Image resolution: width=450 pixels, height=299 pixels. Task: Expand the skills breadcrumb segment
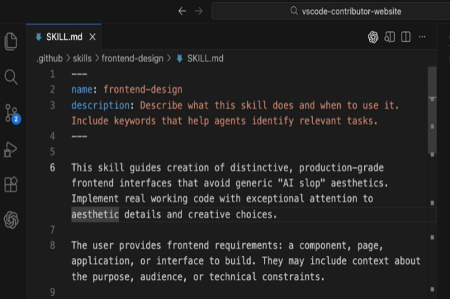85,59
